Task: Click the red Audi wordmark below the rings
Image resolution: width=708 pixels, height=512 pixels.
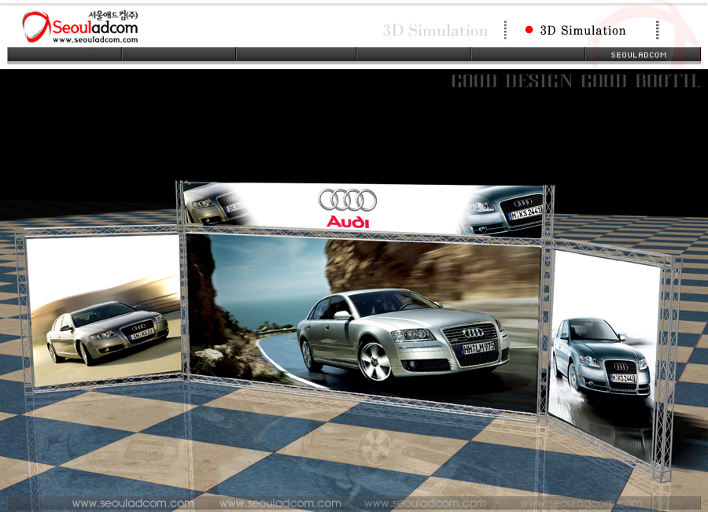Action: tap(348, 222)
